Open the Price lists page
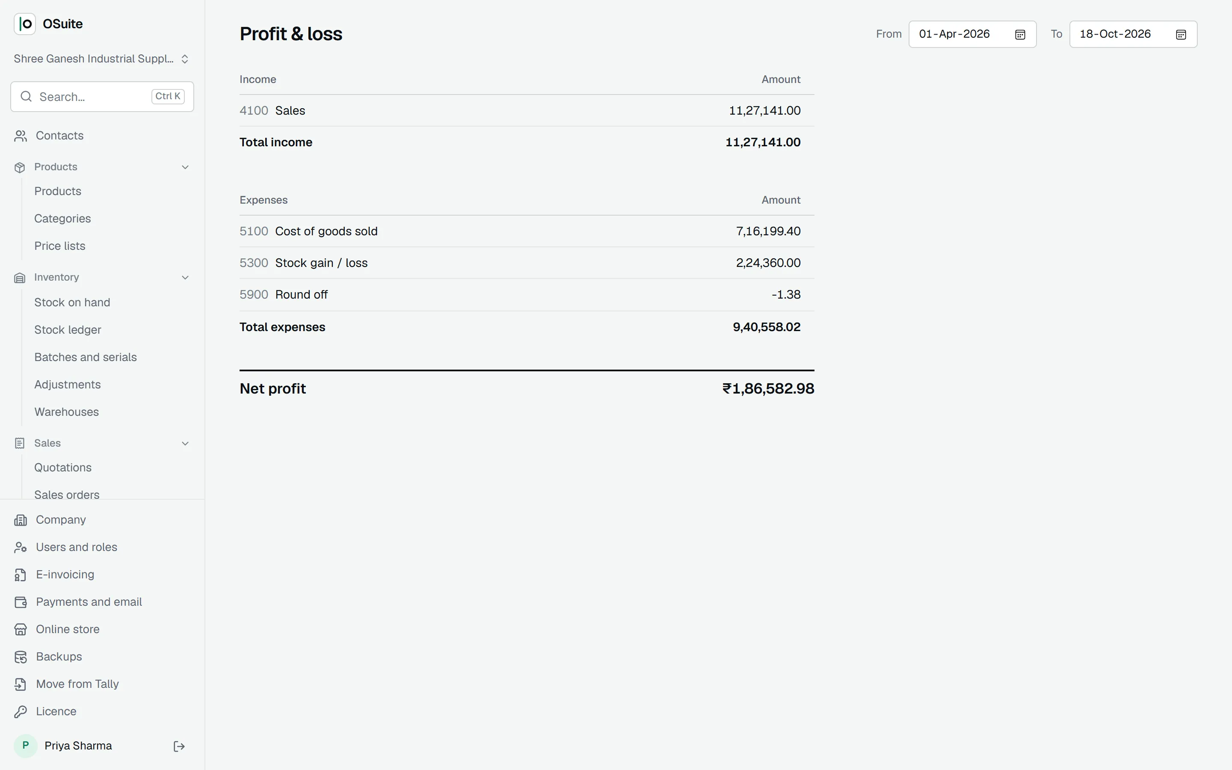The height and width of the screenshot is (770, 1232). (x=59, y=246)
